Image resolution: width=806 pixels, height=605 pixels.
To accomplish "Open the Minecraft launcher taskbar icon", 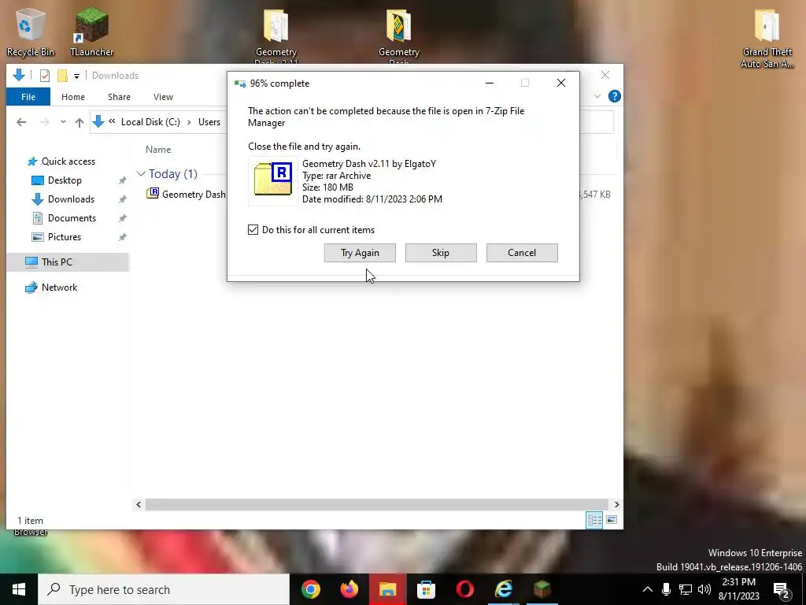I will pos(542,589).
